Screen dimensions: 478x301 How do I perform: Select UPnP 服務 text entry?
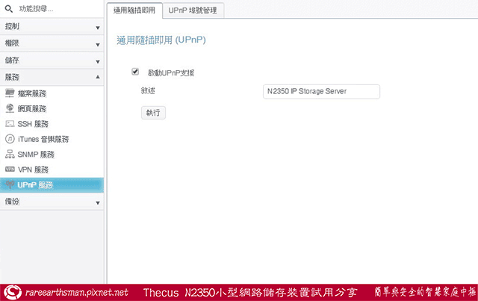coord(35,184)
